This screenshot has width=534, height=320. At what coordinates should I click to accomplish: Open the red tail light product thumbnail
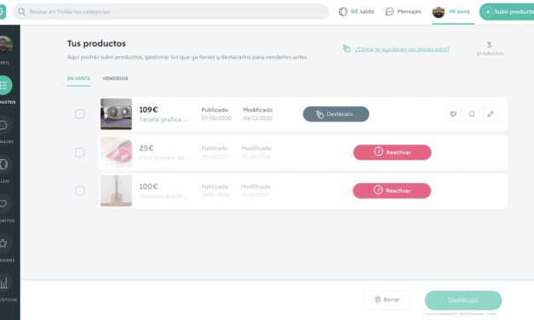click(116, 152)
